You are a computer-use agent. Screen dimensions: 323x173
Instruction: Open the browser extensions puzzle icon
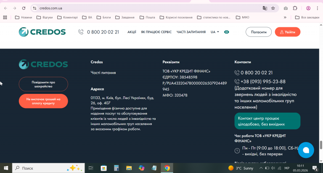tap(295, 8)
